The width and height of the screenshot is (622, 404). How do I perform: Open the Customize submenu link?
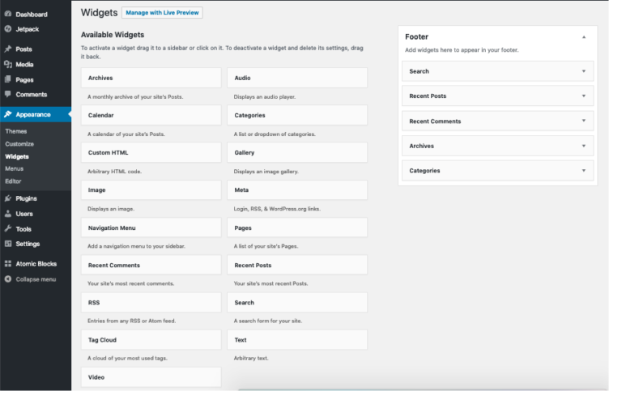tap(19, 143)
